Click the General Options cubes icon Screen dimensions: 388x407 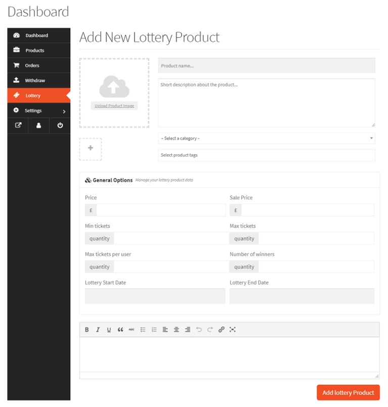pos(88,180)
